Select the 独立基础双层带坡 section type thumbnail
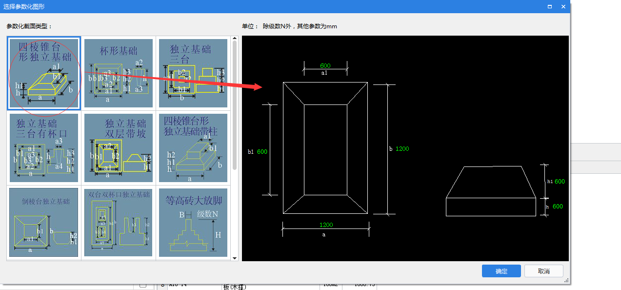The image size is (621, 290). (x=119, y=148)
